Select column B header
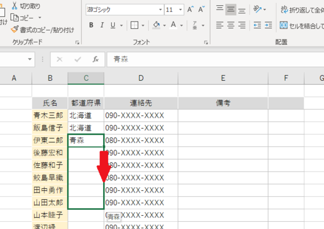 click(x=50, y=78)
